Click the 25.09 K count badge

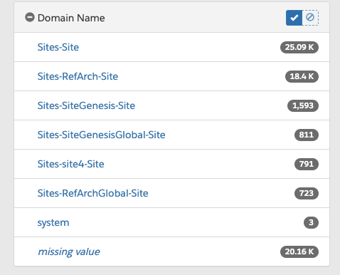coord(299,47)
